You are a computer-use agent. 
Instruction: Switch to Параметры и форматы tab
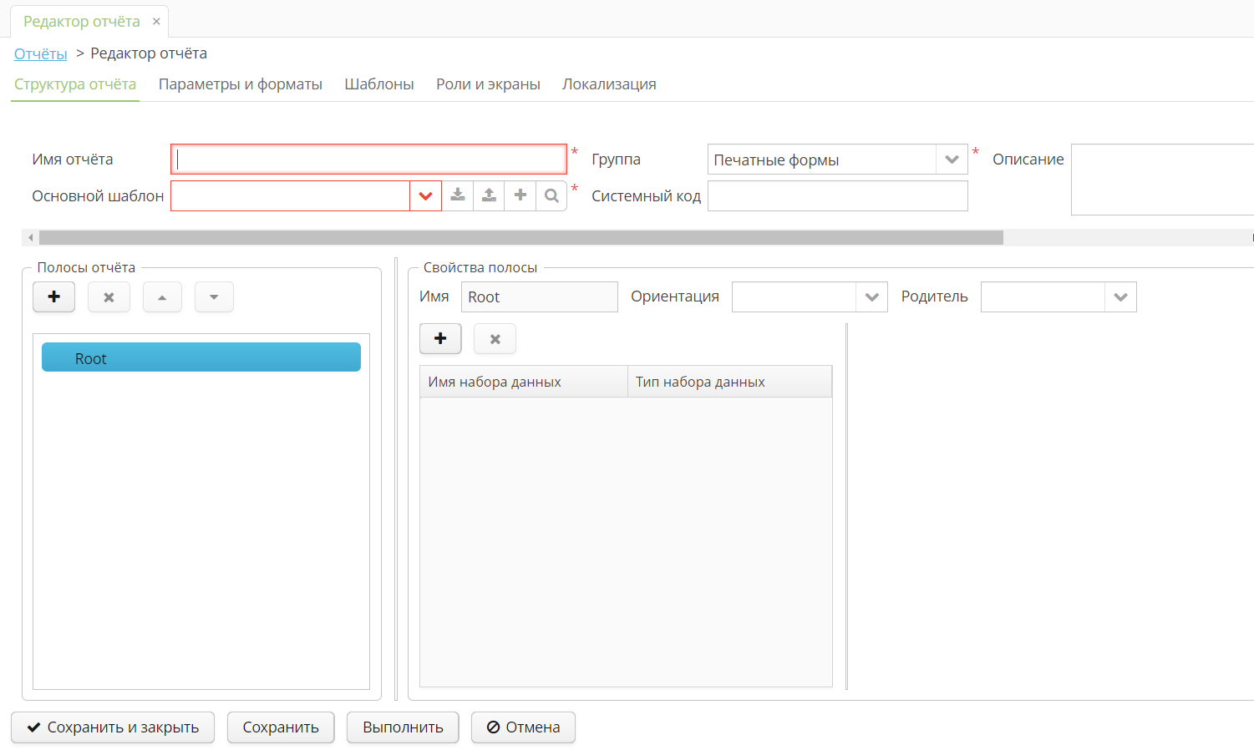pos(240,84)
